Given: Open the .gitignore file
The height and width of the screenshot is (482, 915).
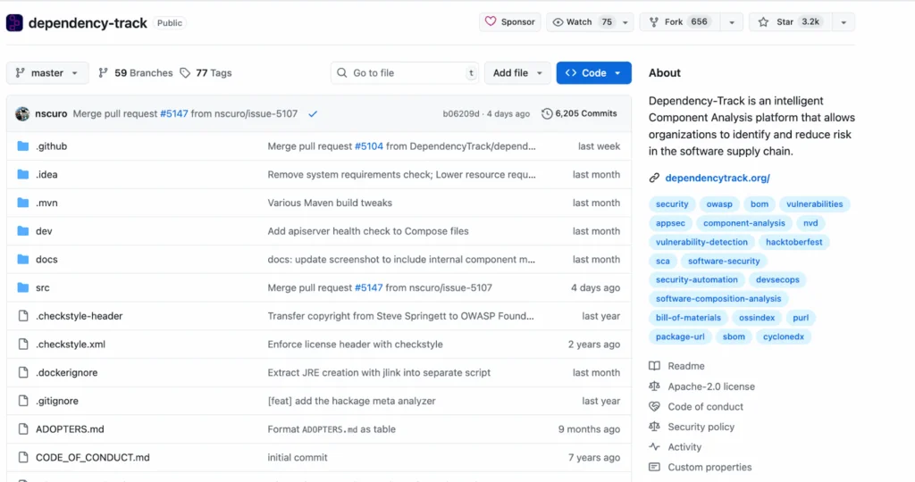Looking at the screenshot, I should coord(56,401).
